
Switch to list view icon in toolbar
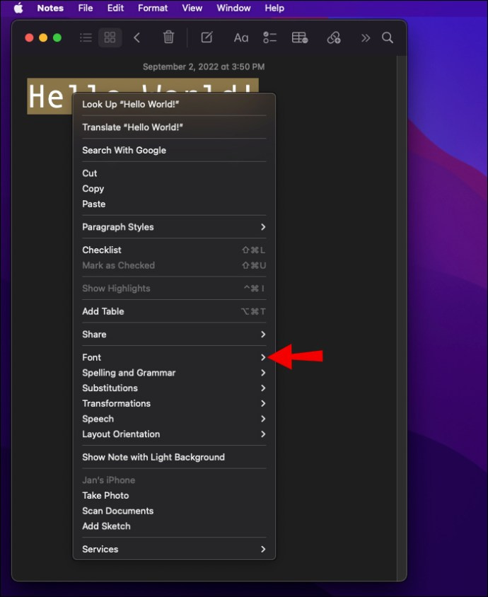click(86, 37)
